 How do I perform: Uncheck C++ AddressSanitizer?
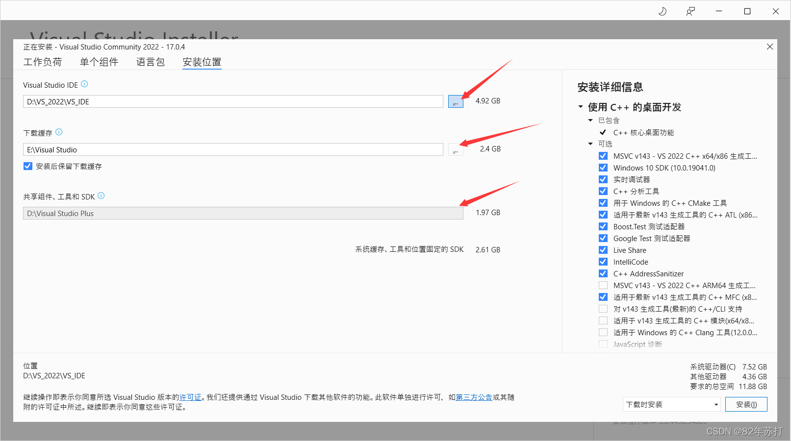(603, 273)
